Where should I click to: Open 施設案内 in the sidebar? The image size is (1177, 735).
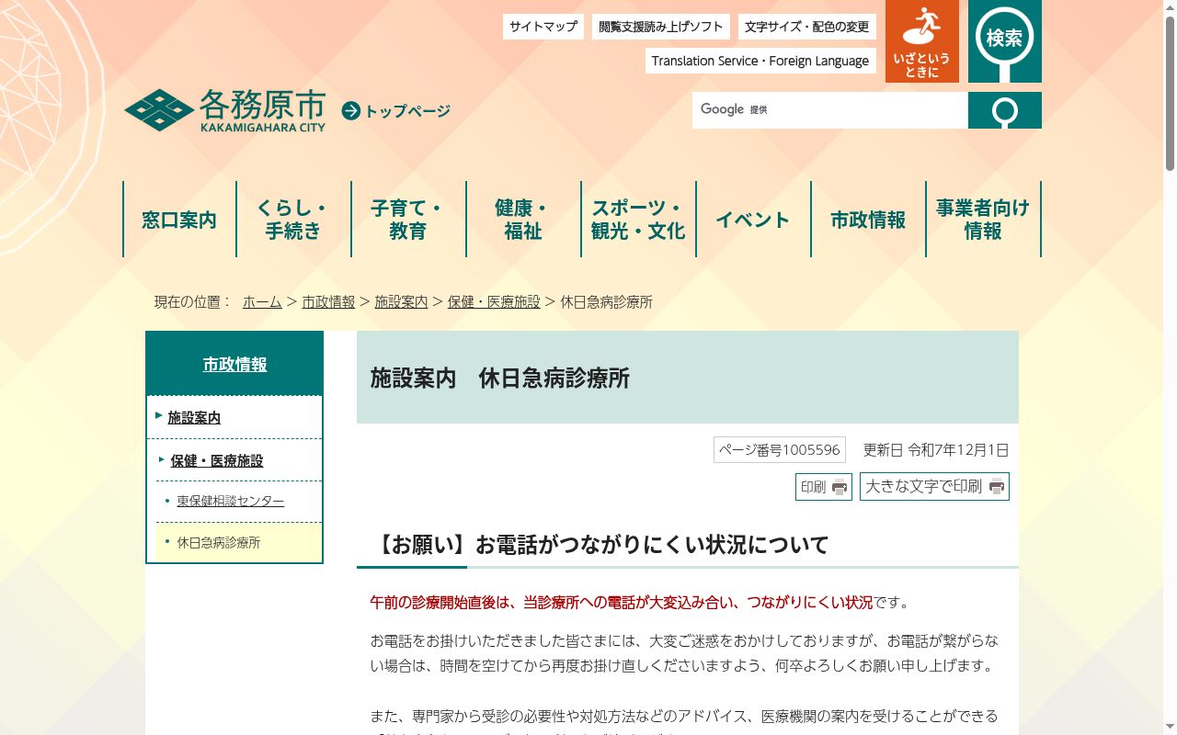[x=194, y=417]
